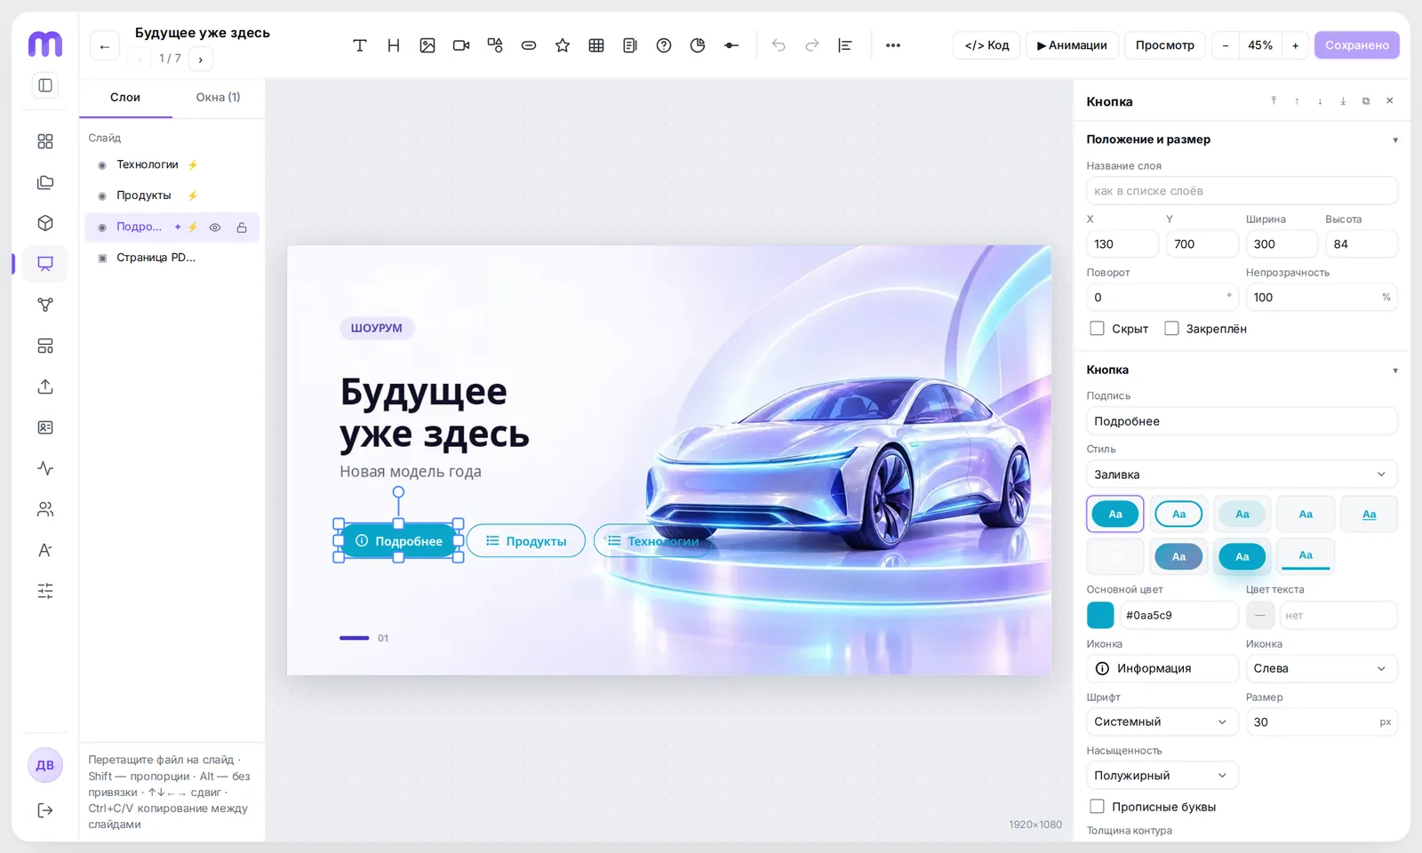
Task: Click the log out icon
Action: tap(45, 810)
